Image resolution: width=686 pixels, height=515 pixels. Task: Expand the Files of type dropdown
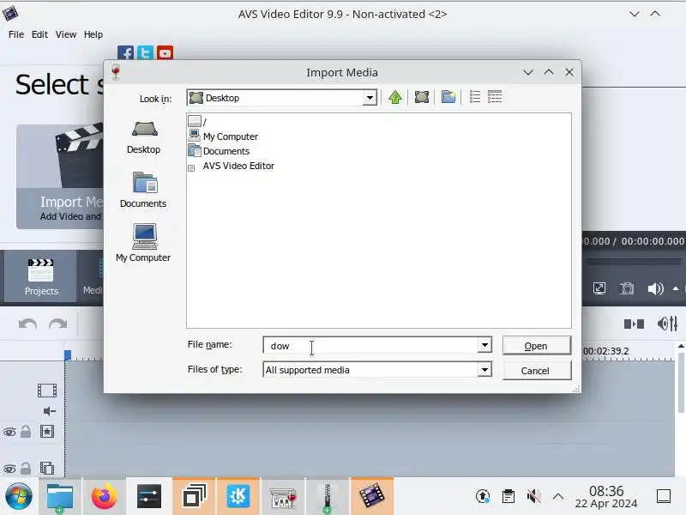[484, 370]
